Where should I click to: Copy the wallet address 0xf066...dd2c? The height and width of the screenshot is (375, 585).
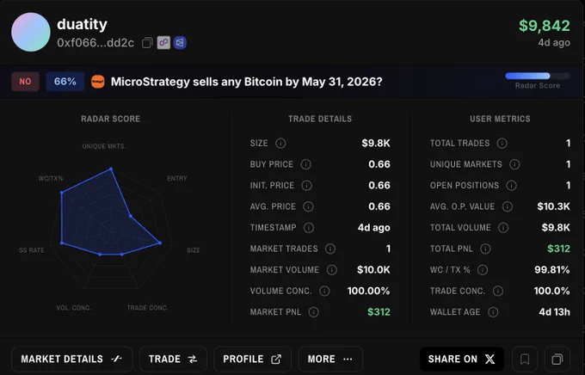click(147, 43)
